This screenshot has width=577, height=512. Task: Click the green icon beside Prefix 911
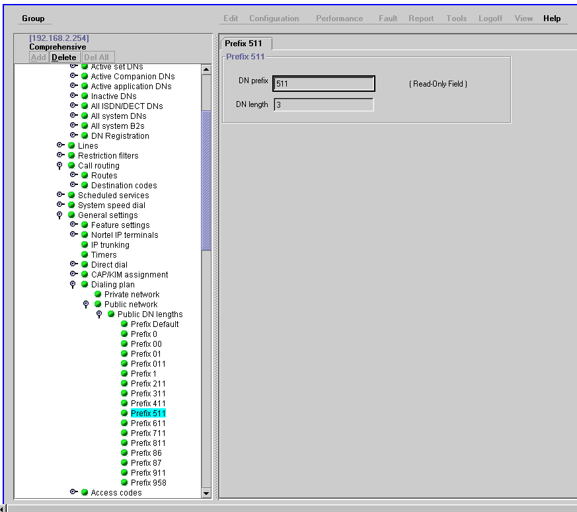[x=124, y=473]
